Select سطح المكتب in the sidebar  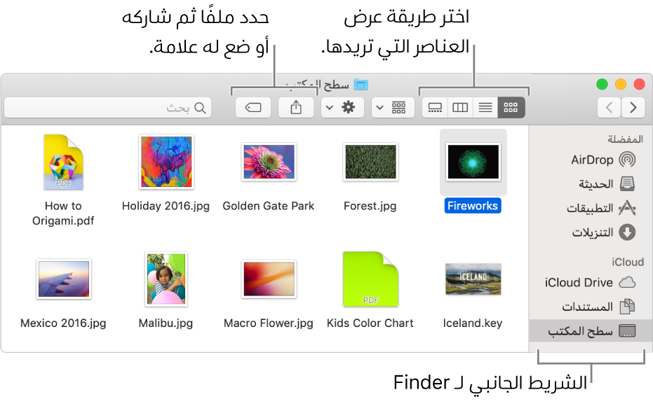591,331
